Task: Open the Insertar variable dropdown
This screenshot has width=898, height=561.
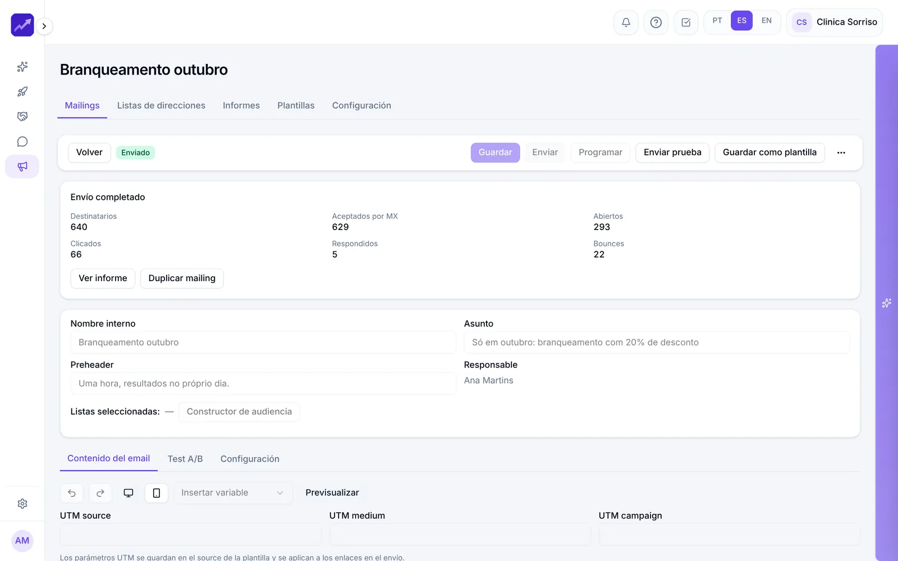Action: (x=233, y=493)
